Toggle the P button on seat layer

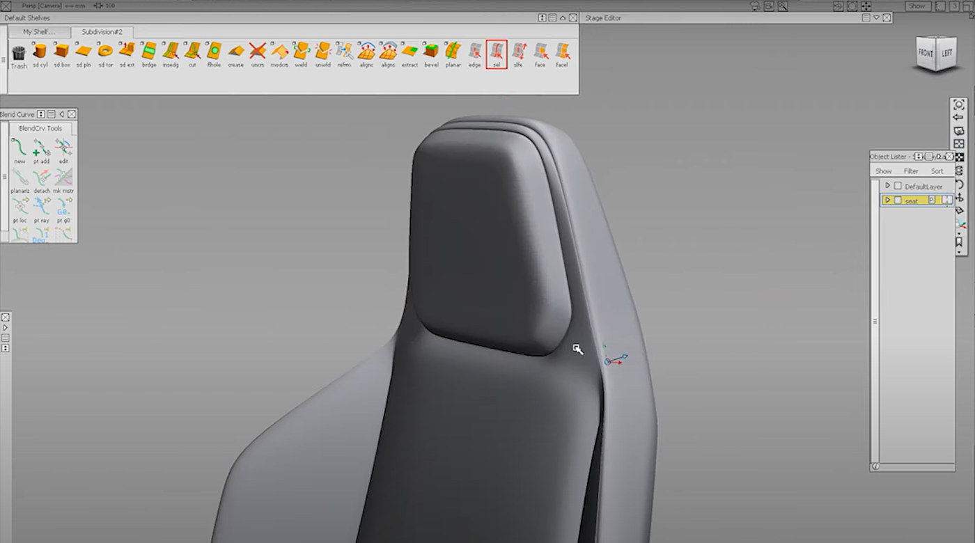tap(932, 200)
